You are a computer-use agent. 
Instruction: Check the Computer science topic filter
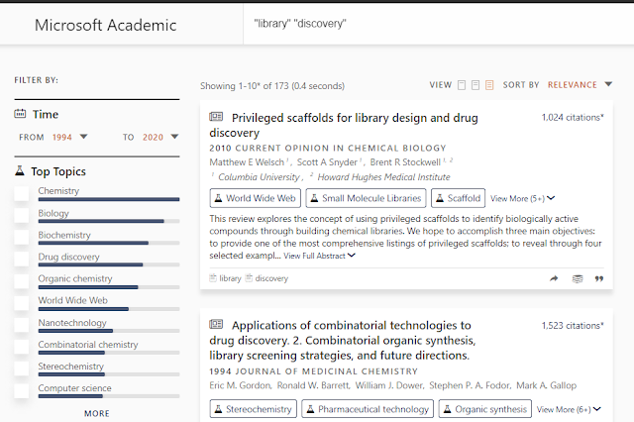click(x=22, y=390)
